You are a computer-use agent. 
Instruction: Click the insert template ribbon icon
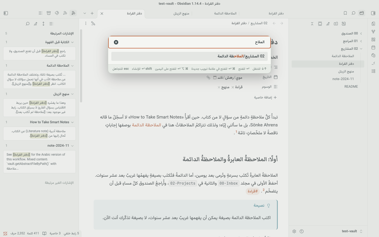373,55
